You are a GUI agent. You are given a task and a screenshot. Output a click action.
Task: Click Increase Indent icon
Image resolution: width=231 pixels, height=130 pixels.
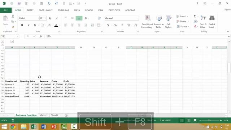[92, 25]
